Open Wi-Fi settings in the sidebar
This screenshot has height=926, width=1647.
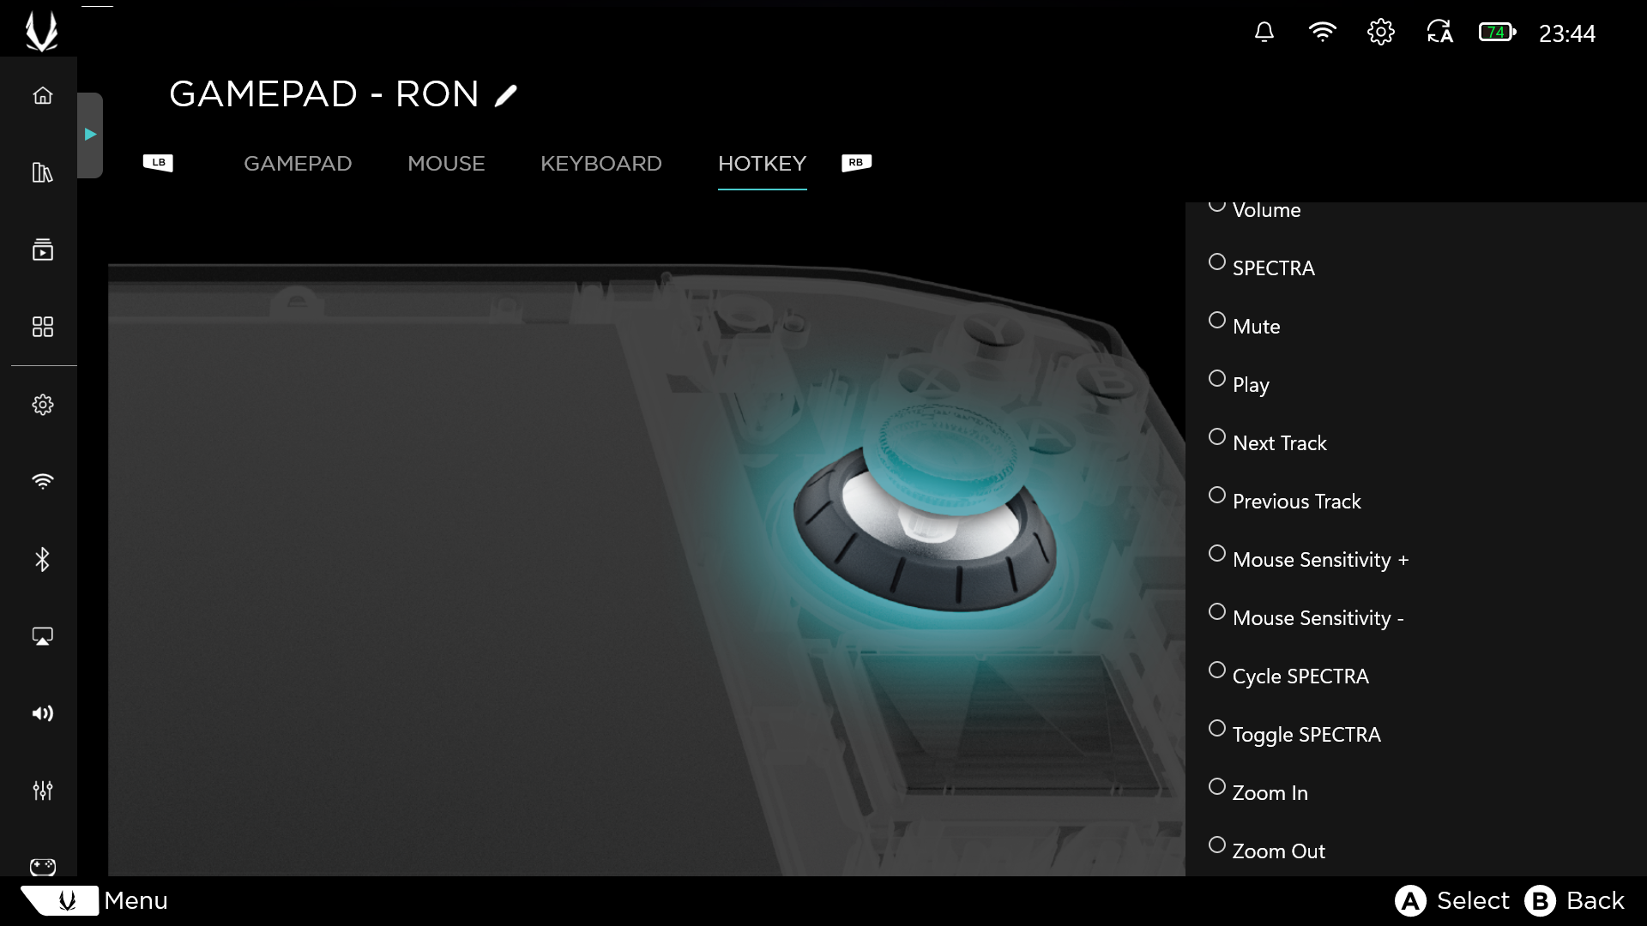coord(42,481)
